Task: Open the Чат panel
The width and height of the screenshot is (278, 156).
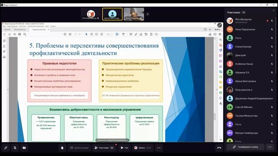Action: [x=124, y=148]
